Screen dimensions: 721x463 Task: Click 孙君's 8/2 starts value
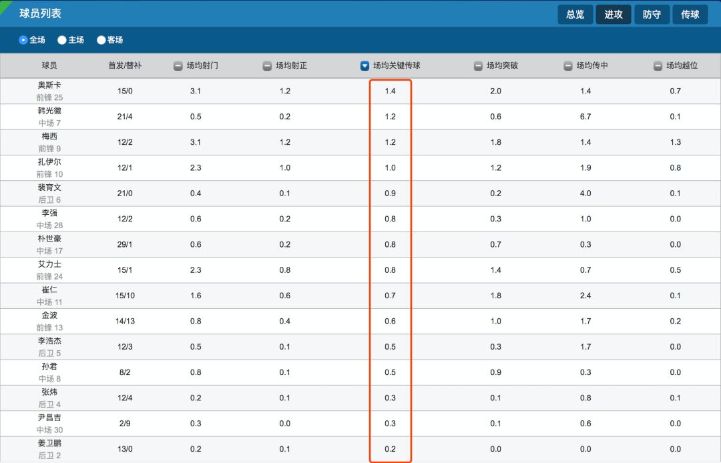tap(125, 372)
